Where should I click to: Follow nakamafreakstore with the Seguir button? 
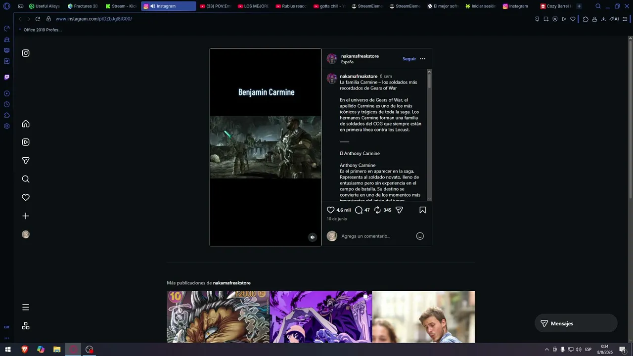(409, 59)
